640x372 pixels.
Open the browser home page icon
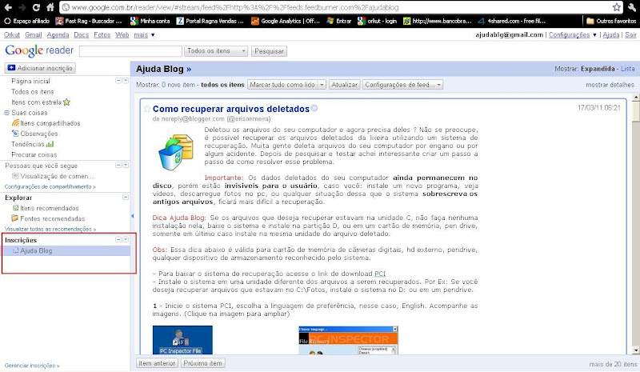pyautogui.click(x=50, y=7)
